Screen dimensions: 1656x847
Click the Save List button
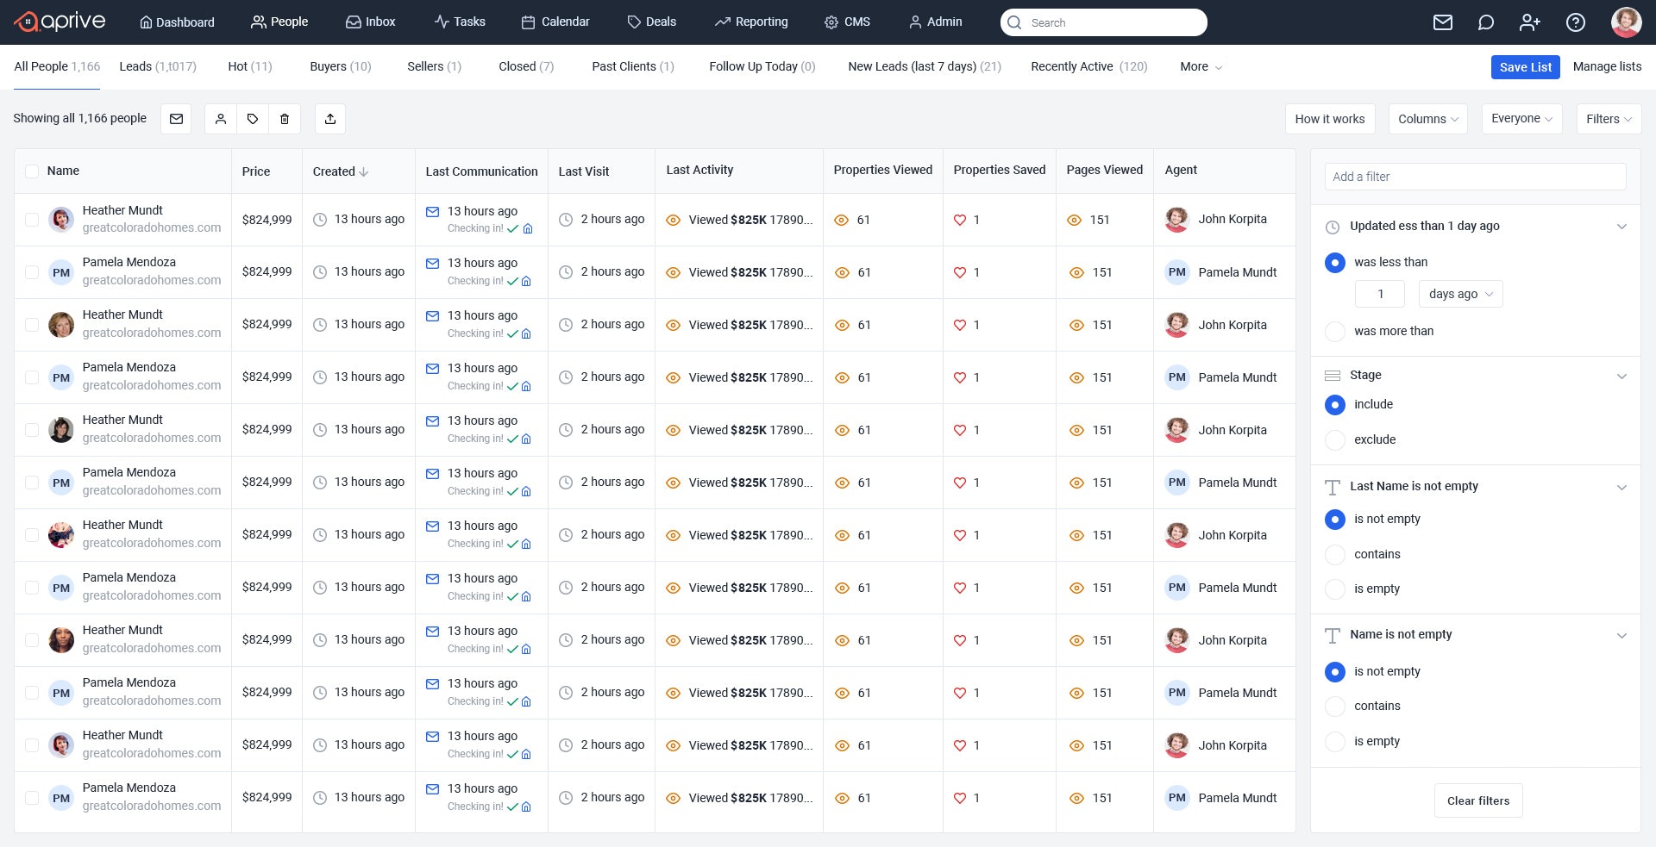pos(1525,67)
